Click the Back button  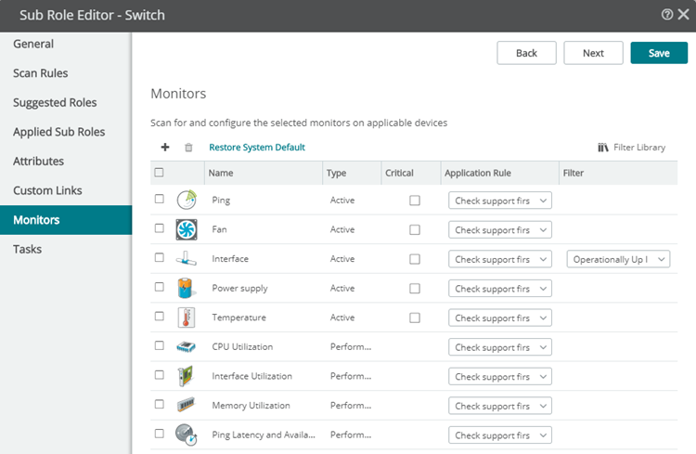click(526, 53)
